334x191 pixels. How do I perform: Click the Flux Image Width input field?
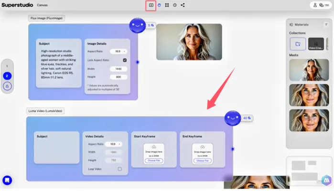pos(119,69)
